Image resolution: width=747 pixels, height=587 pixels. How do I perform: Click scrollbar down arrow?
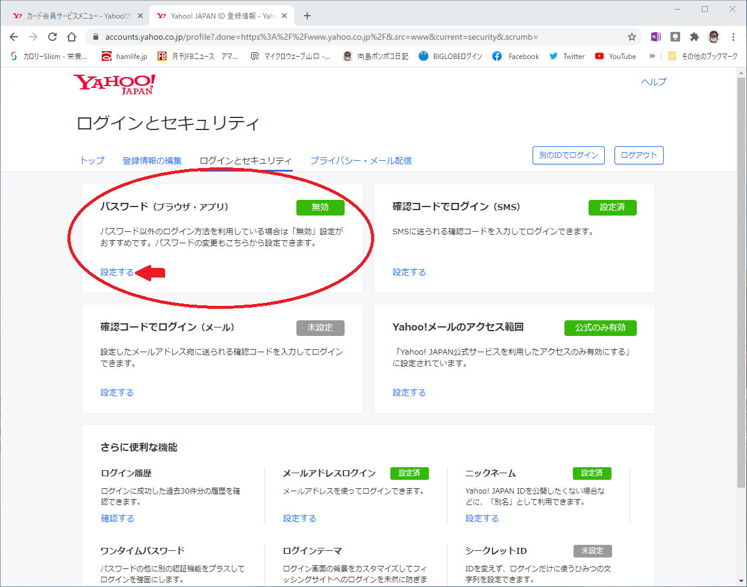[741, 581]
